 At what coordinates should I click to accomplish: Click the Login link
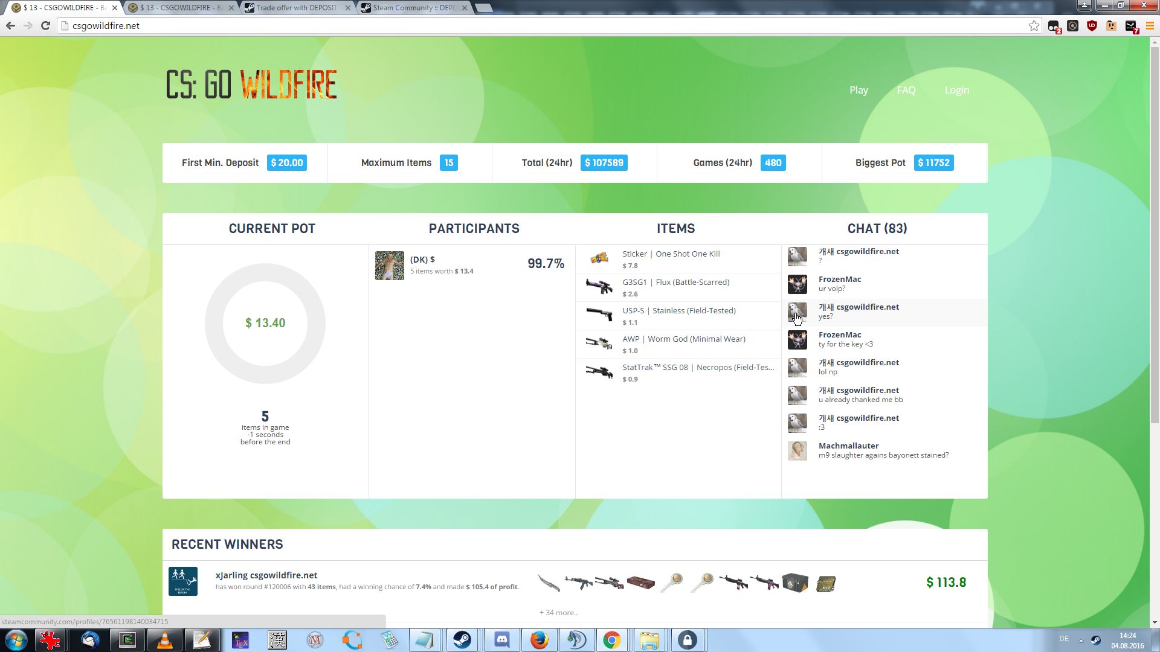[x=956, y=90]
